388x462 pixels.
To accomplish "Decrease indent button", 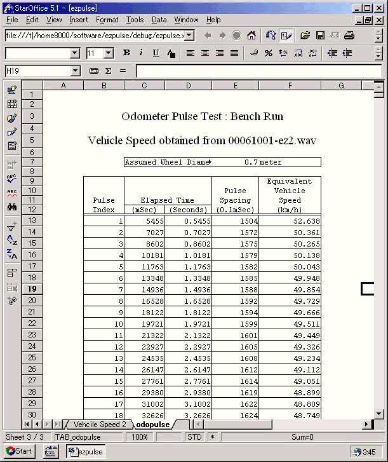I will tap(332, 53).
